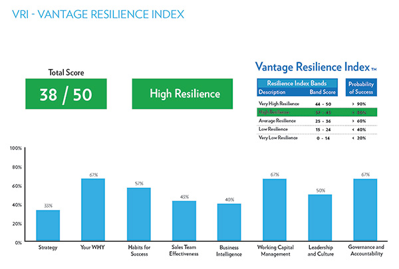The height and width of the screenshot is (269, 399).
Task: Select the Leadership and Culture bar
Action: coord(320,218)
